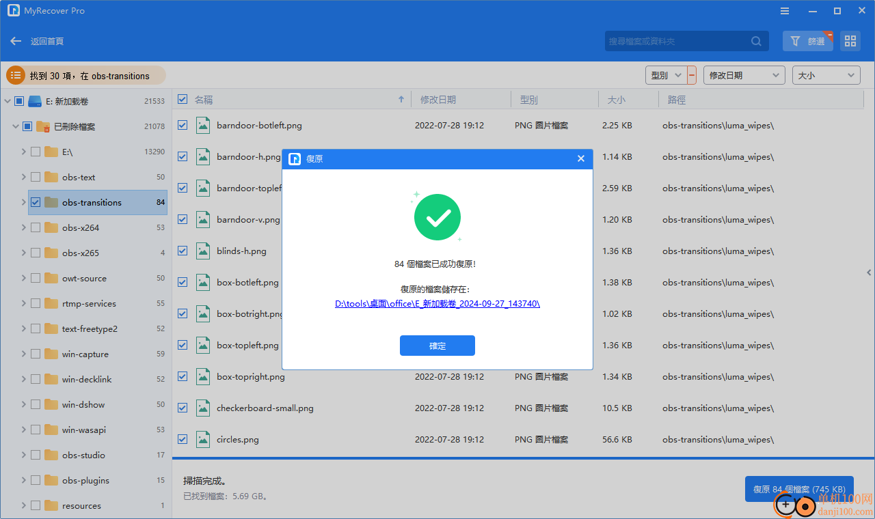Check the win-dshow folder checkbox

[36, 404]
